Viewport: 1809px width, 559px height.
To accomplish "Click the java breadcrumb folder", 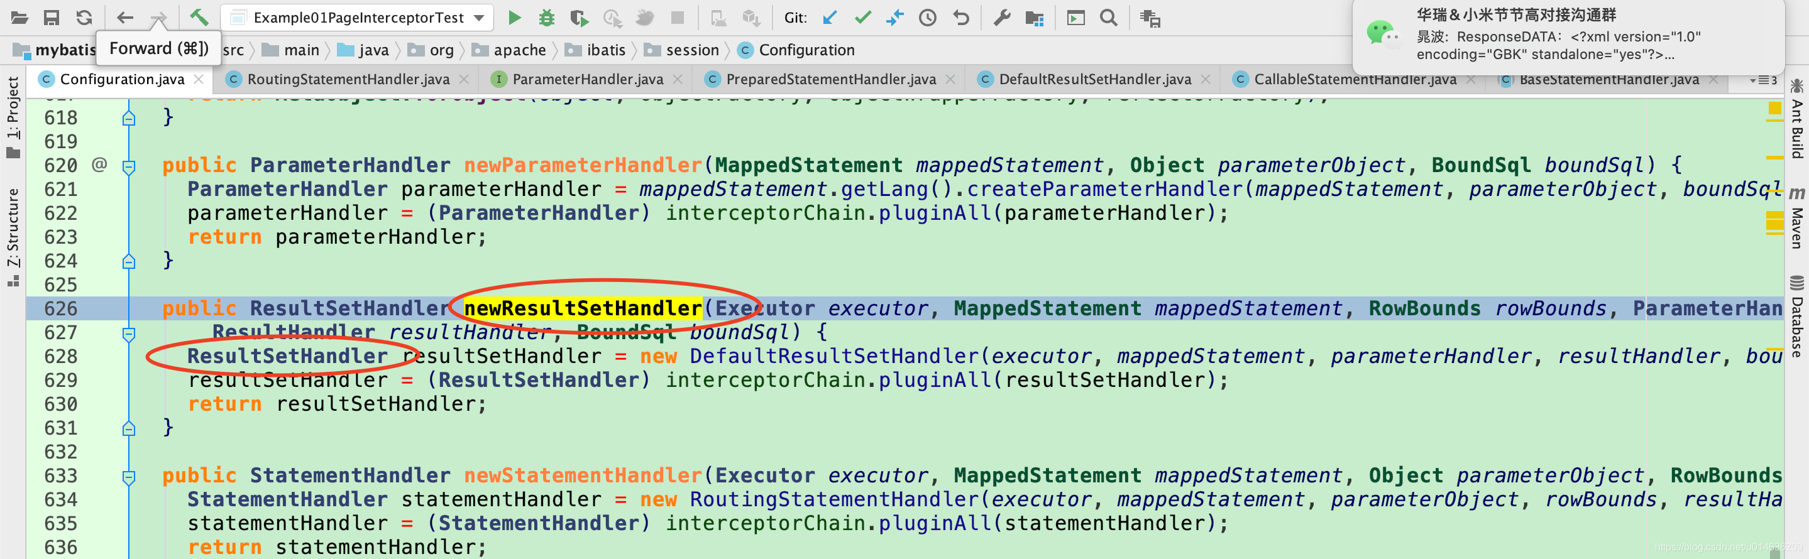I will 363,50.
